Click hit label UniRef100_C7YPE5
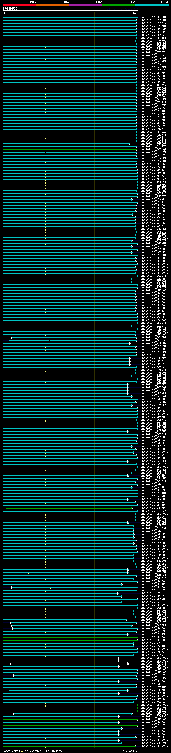The image size is (171, 753). (153, 405)
